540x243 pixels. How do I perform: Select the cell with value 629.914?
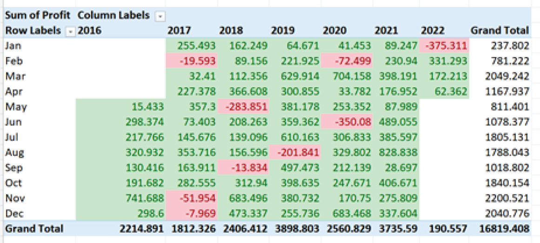(295, 76)
